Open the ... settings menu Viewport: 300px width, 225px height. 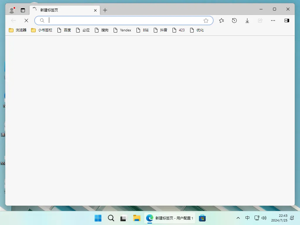tap(273, 21)
